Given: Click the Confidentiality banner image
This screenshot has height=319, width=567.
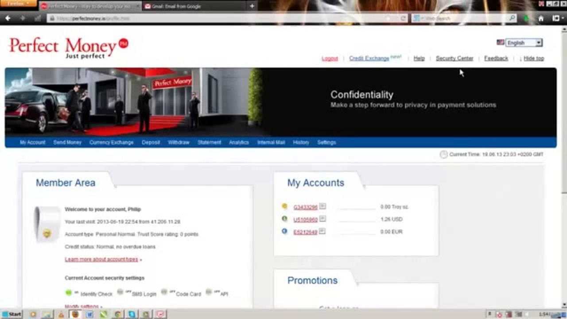Looking at the screenshot, I should 280,102.
